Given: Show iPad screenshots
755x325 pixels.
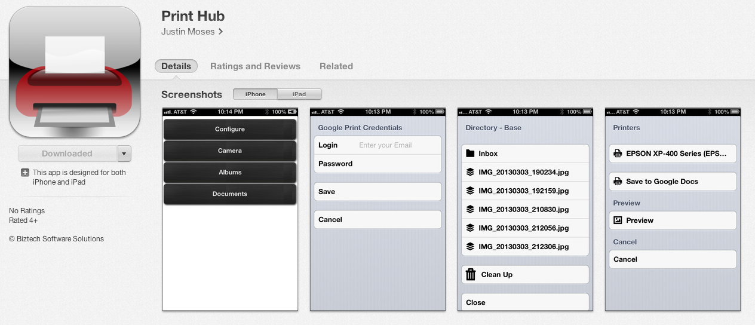Looking at the screenshot, I should point(299,94).
